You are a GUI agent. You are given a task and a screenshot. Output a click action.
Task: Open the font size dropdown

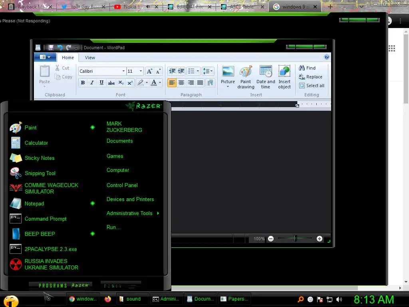click(141, 71)
